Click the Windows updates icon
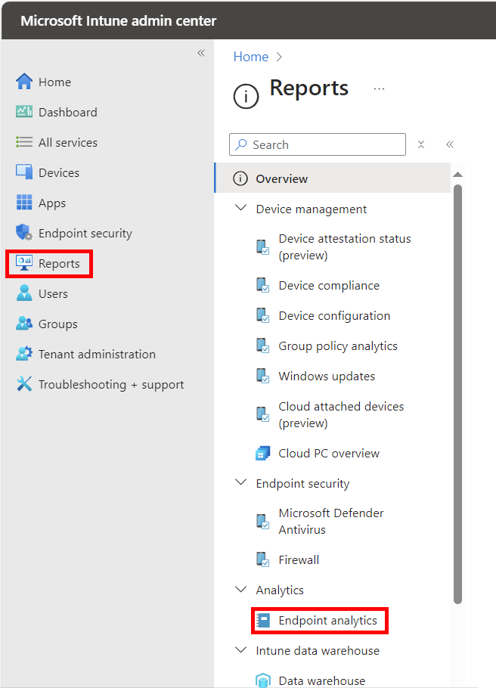496x688 pixels. 262,376
